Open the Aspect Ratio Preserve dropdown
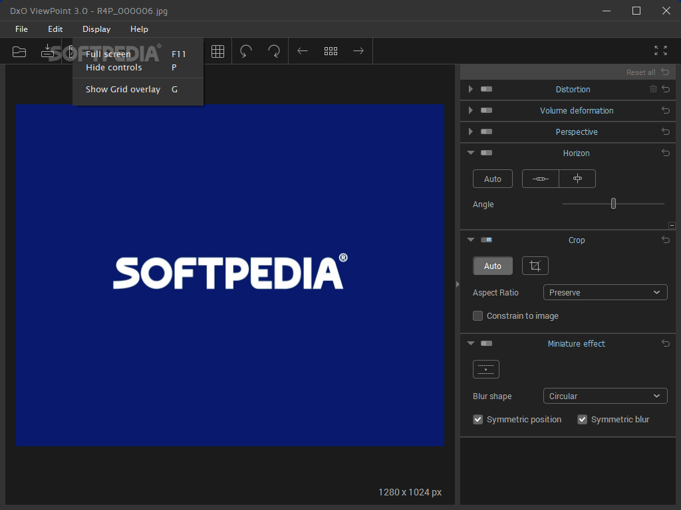This screenshot has height=510, width=681. point(605,292)
